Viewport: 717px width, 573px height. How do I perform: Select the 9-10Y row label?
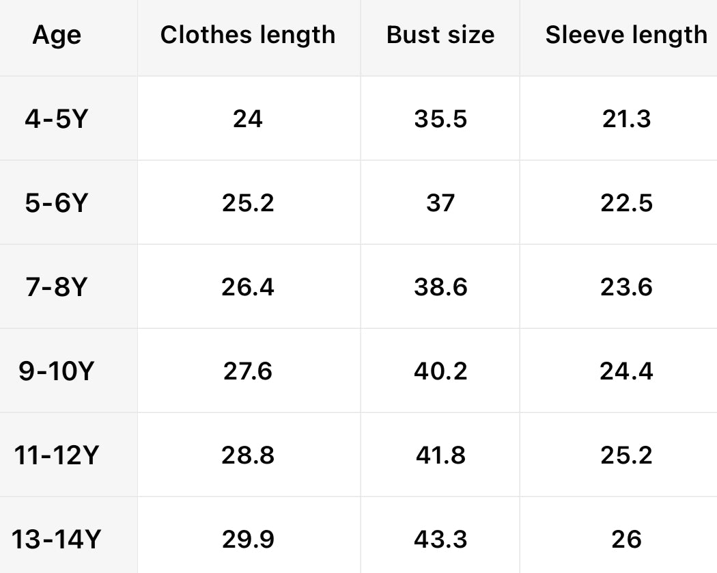pyautogui.click(x=57, y=371)
